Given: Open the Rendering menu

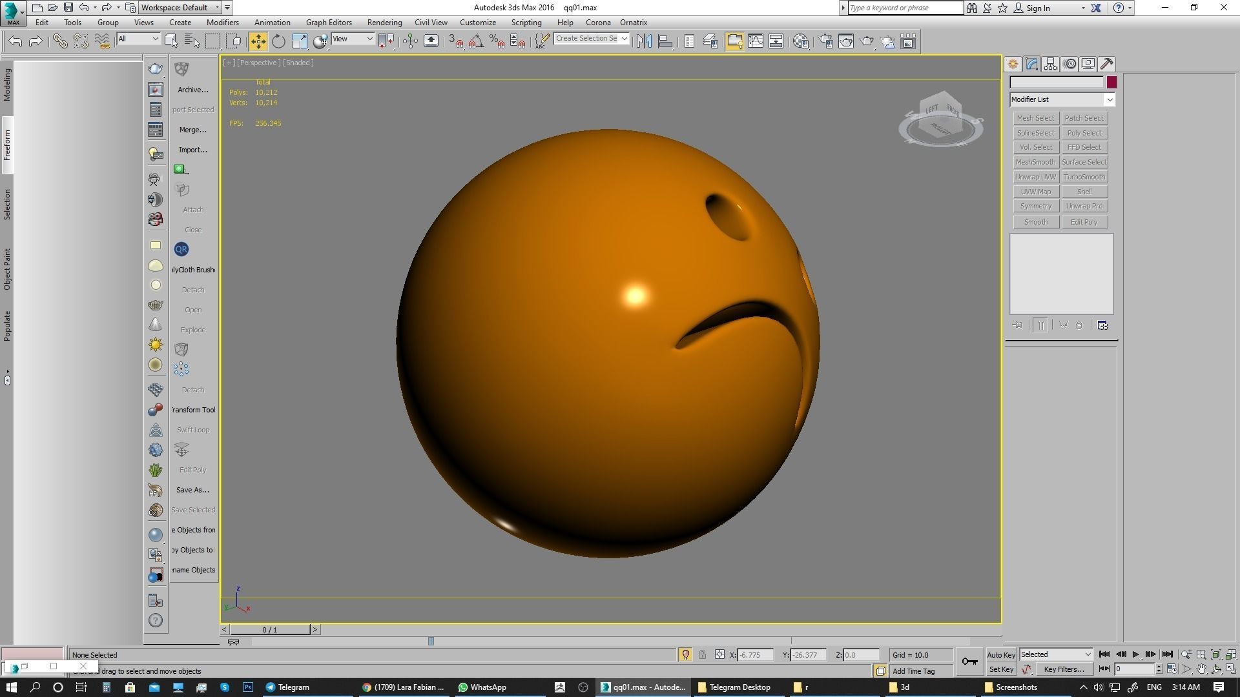Looking at the screenshot, I should tap(384, 23).
